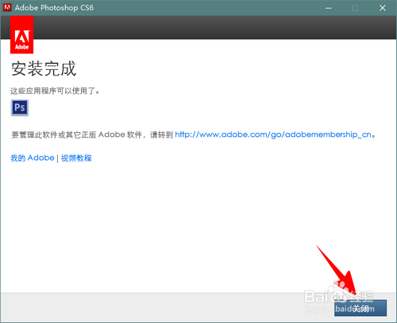397x323 pixels.
Task: Click the 关闭 button
Action: 360,308
